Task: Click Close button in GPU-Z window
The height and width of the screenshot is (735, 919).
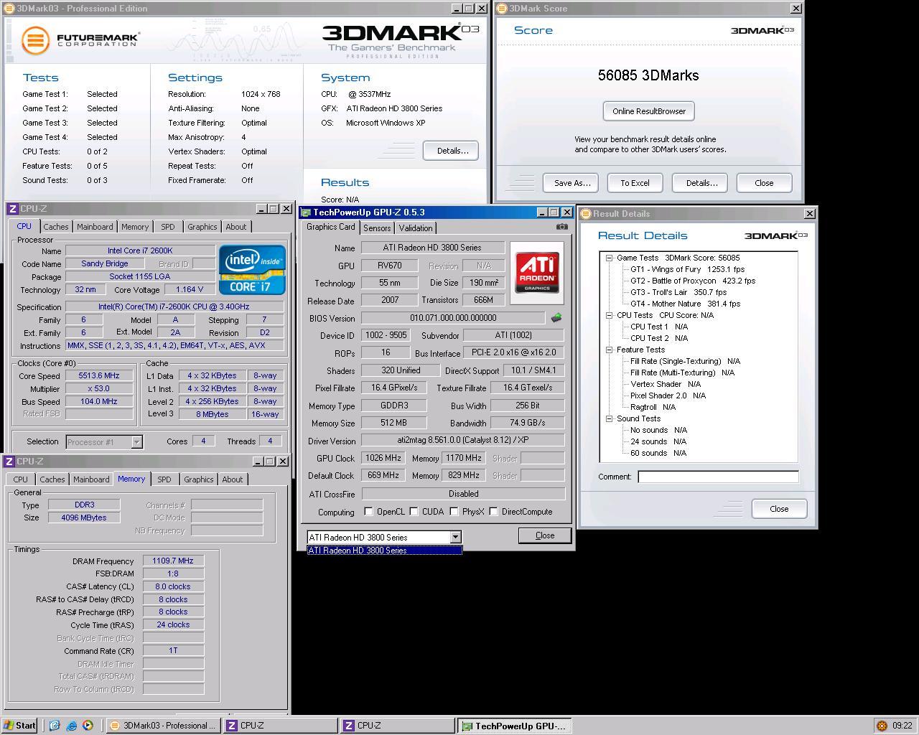Action: [545, 535]
